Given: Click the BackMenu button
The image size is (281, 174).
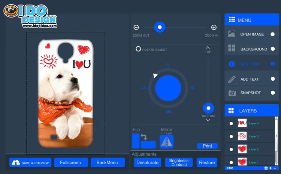Looking at the screenshot, I should pyautogui.click(x=108, y=162).
